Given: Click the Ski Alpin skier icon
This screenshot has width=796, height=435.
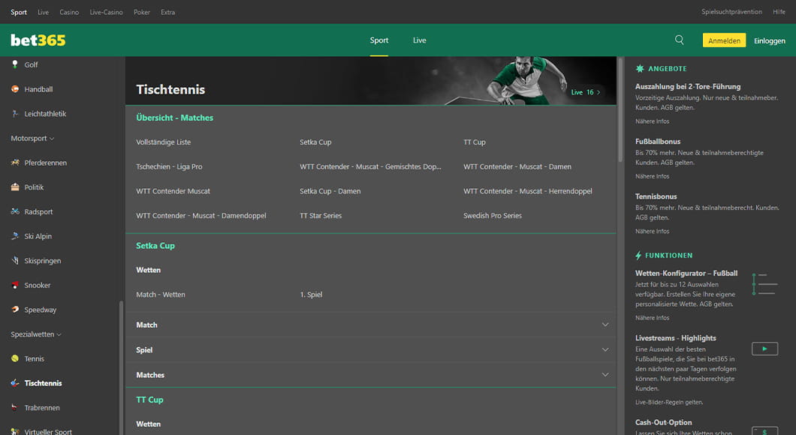Looking at the screenshot, I should pyautogui.click(x=15, y=235).
